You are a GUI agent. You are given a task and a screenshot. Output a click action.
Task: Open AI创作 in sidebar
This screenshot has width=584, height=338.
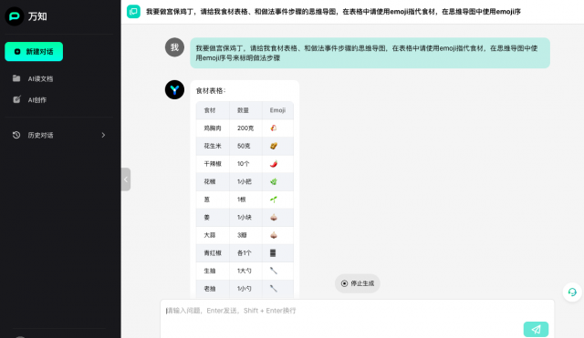[x=37, y=100]
